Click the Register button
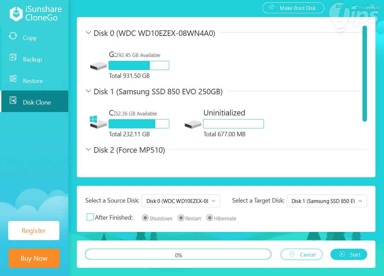This screenshot has width=384, height=276. coord(34,231)
